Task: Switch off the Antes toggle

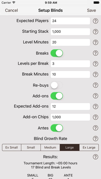Action: [x=57, y=128]
